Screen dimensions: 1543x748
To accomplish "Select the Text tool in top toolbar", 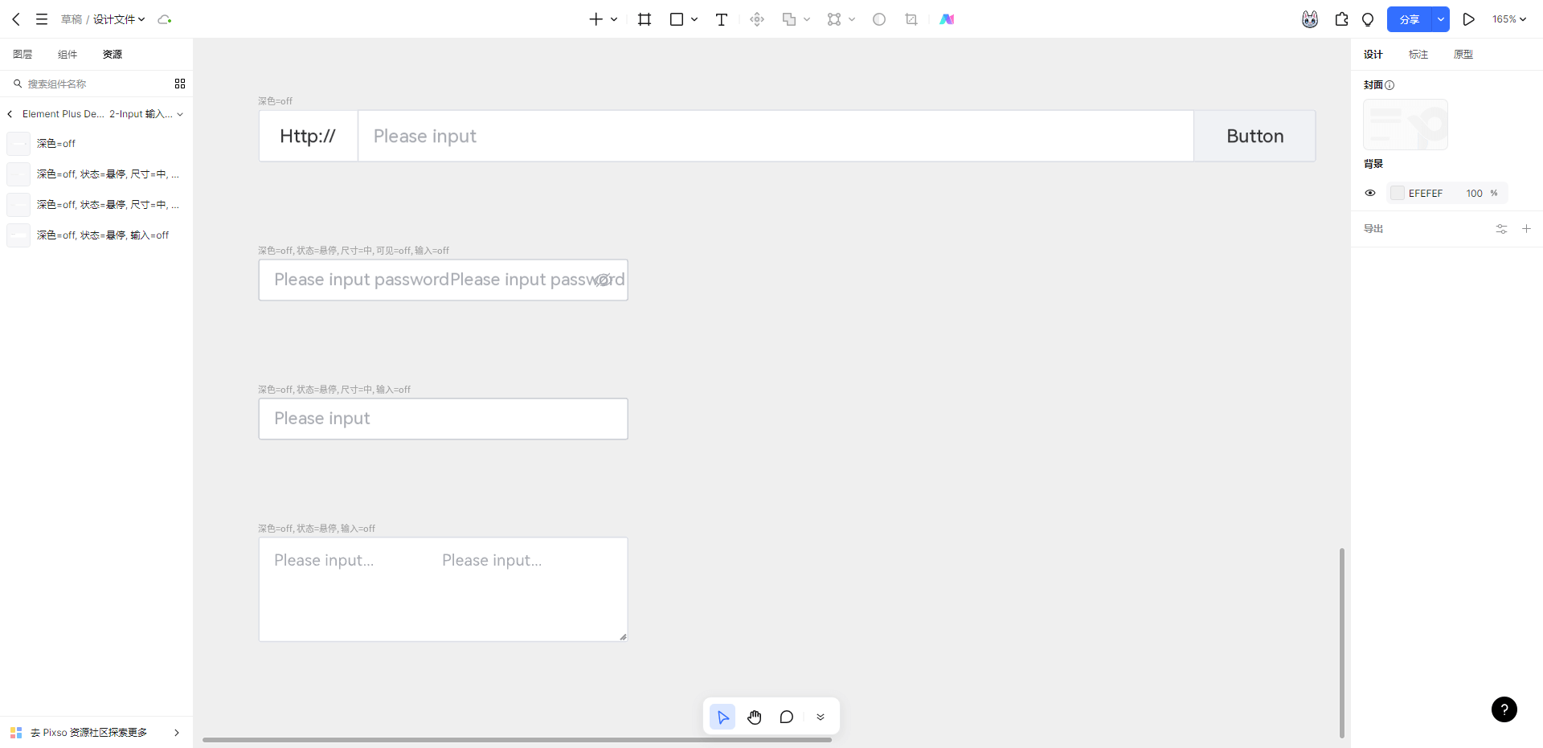I will tap(721, 19).
